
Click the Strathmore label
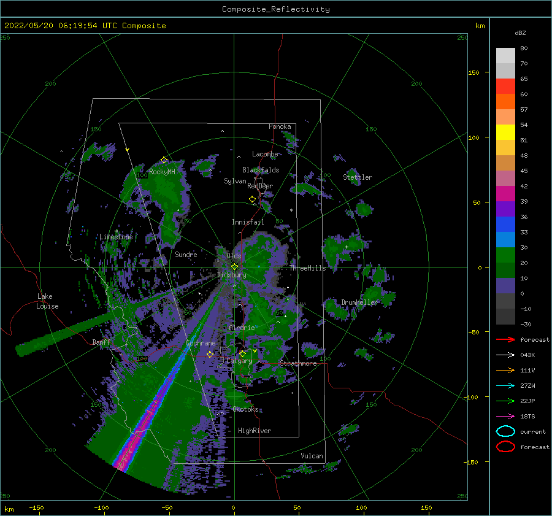coord(298,363)
